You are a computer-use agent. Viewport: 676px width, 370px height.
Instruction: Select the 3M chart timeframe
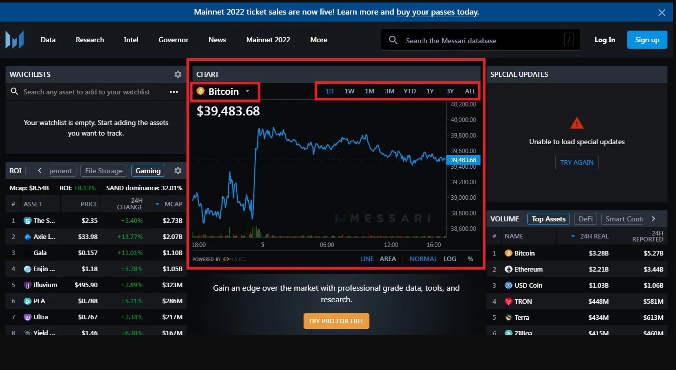pos(390,91)
